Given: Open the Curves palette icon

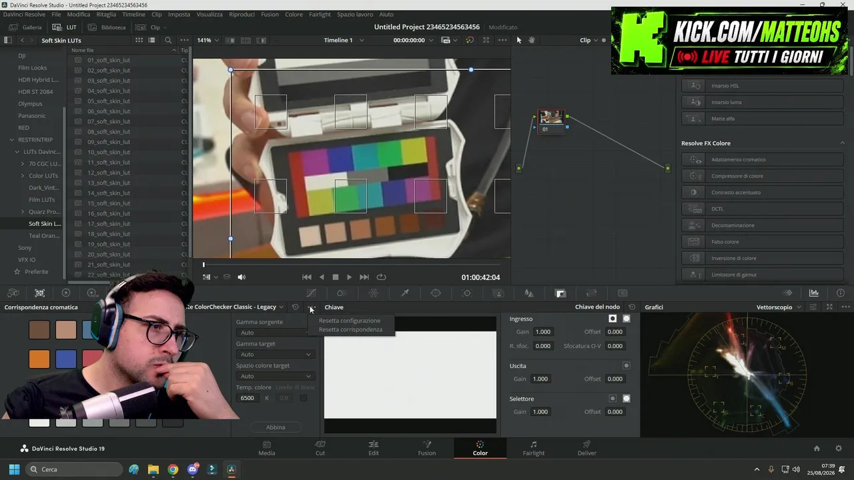Looking at the screenshot, I should pyautogui.click(x=311, y=293).
